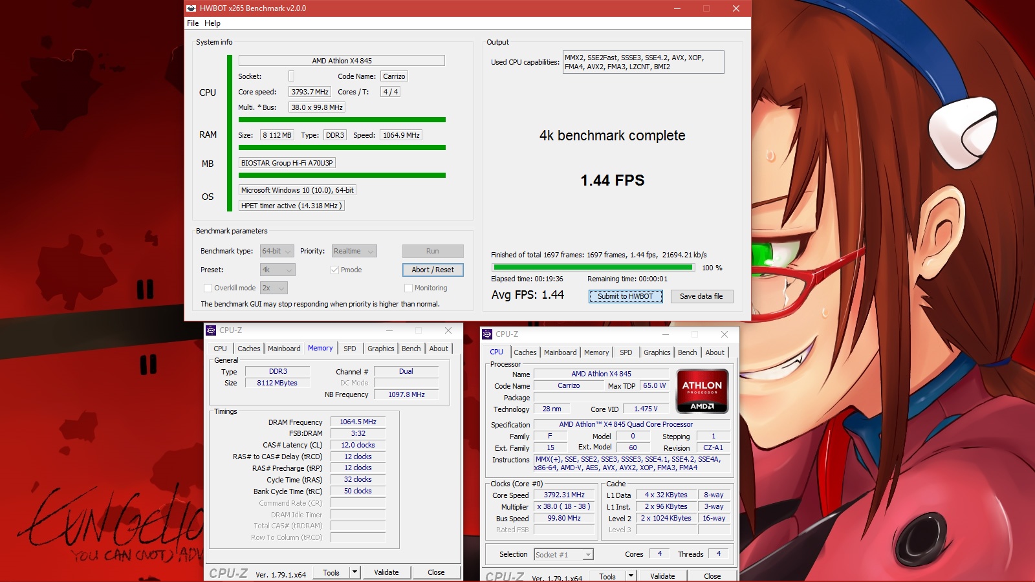Click the Submit to HWBOT button
1035x582 pixels.
click(x=626, y=296)
